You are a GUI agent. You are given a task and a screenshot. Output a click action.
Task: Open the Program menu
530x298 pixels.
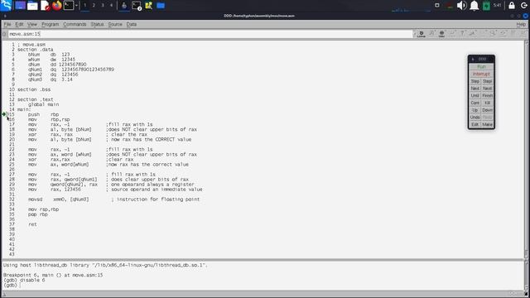point(50,24)
